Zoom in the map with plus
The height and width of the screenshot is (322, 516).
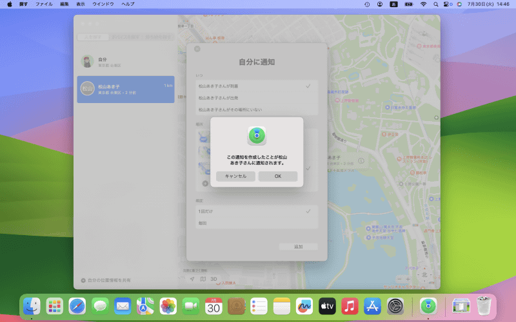[408, 279]
